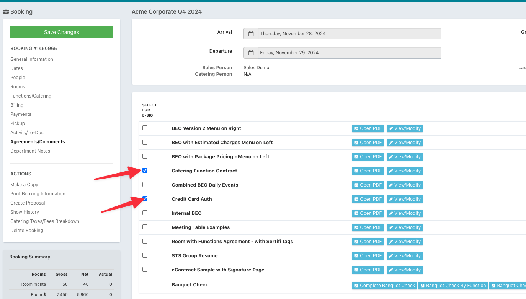
Task: Select Meeting Table Examples for e-signature
Action: [x=145, y=227]
